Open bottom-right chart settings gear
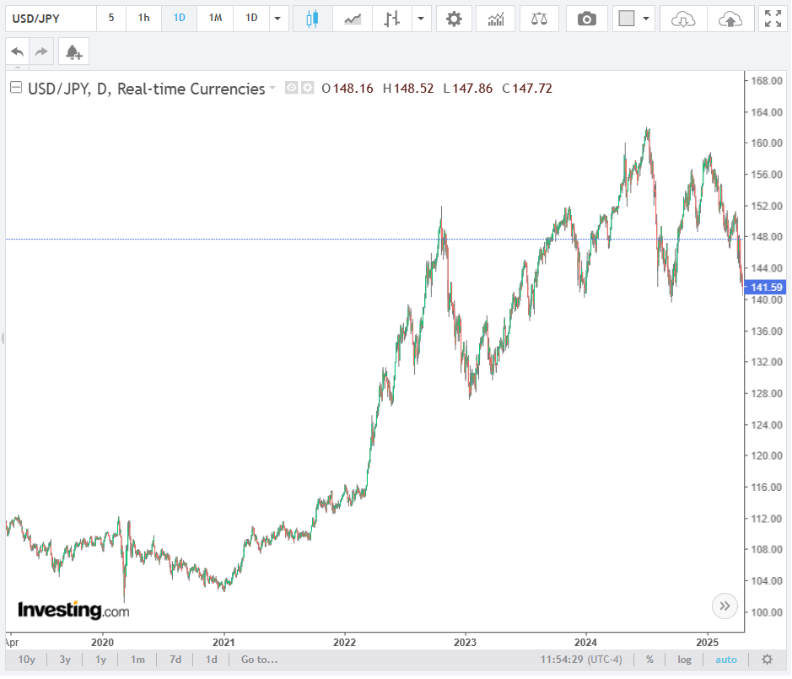The image size is (792, 679). [768, 660]
